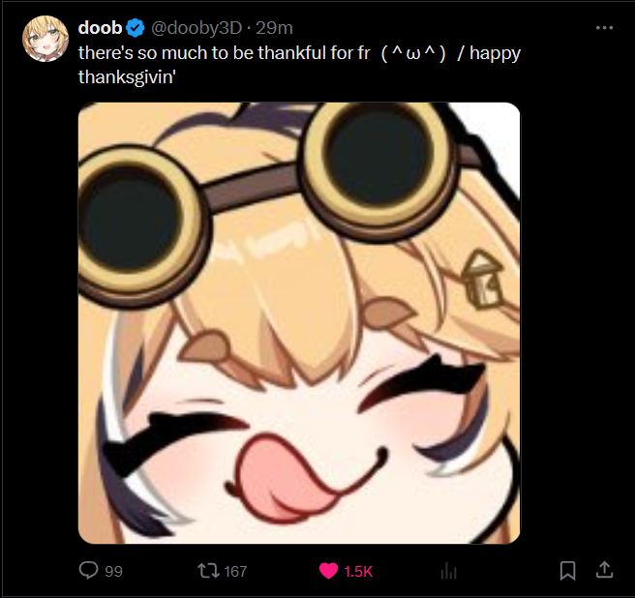Click the 1.5K likes count
This screenshot has height=598, width=635.
coord(358,571)
